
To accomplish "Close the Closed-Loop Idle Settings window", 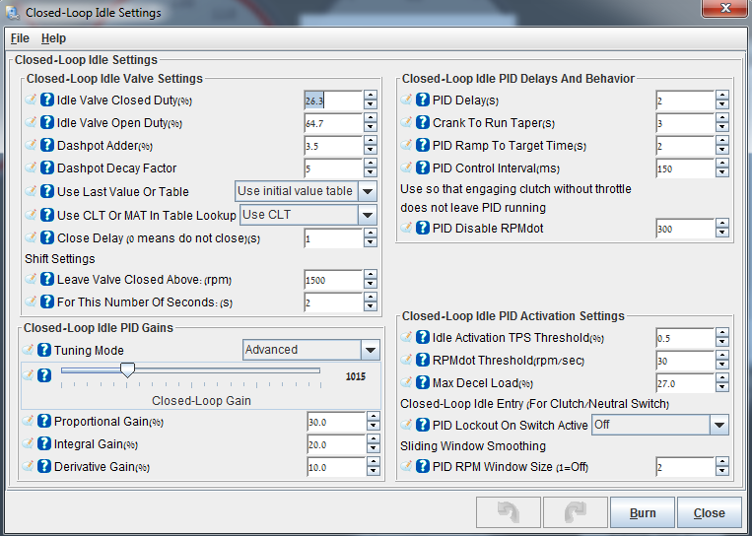I will 725,8.
